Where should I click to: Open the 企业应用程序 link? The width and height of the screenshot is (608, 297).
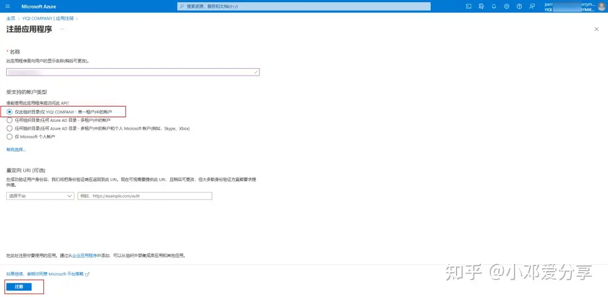coord(84,256)
